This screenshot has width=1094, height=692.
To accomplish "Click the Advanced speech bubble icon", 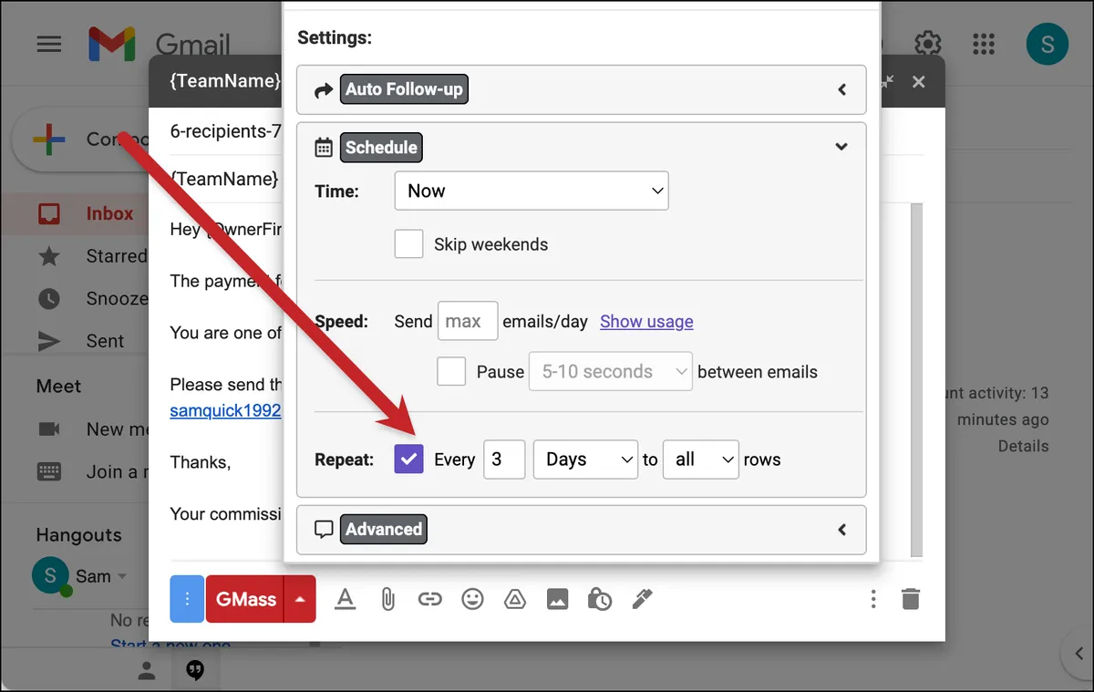I will click(324, 529).
